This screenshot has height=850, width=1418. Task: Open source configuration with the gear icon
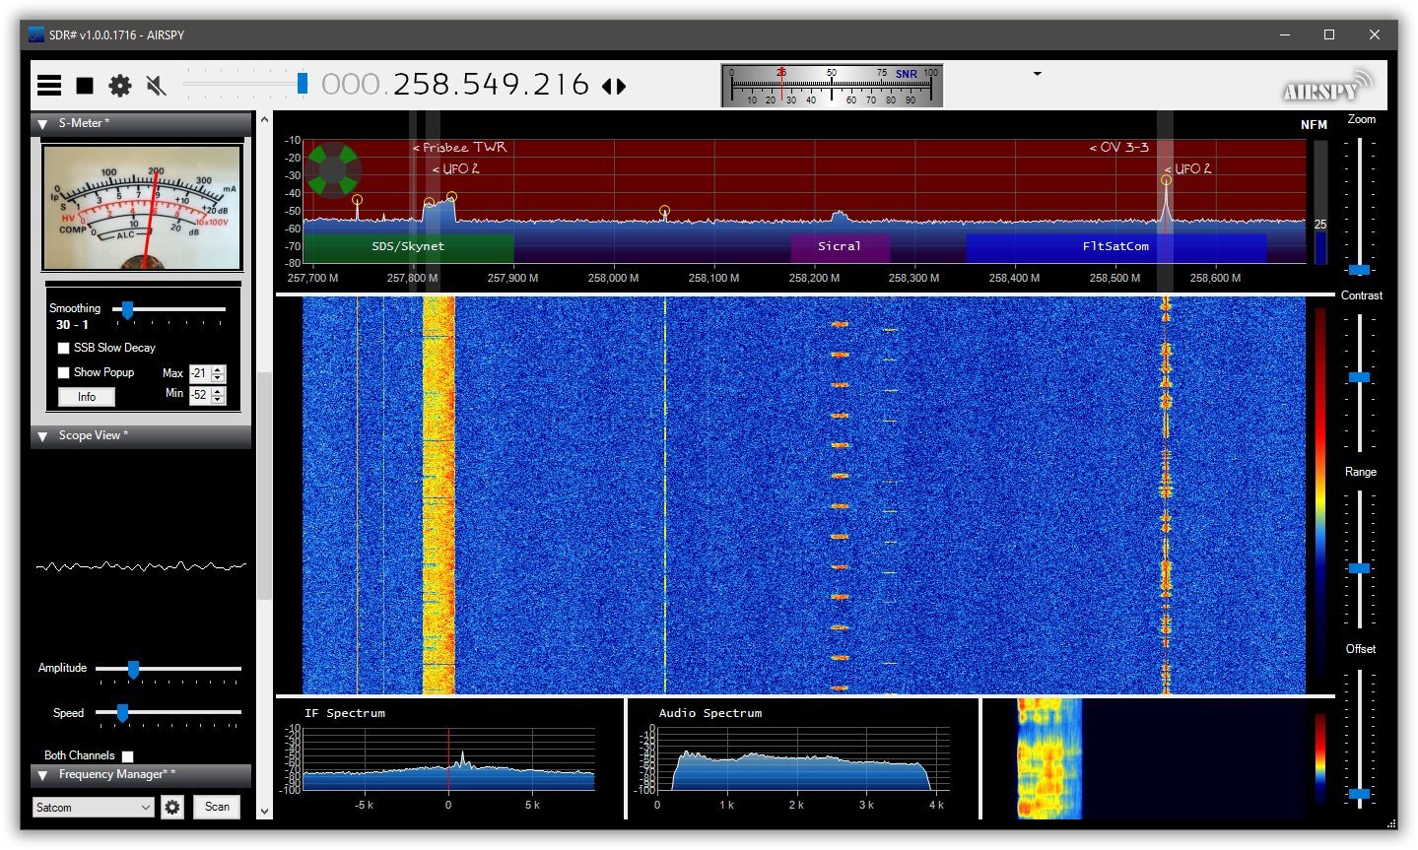pos(119,85)
